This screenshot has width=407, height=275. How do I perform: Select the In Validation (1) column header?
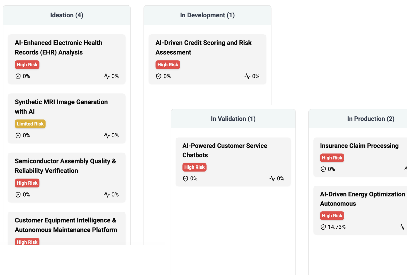tap(233, 119)
